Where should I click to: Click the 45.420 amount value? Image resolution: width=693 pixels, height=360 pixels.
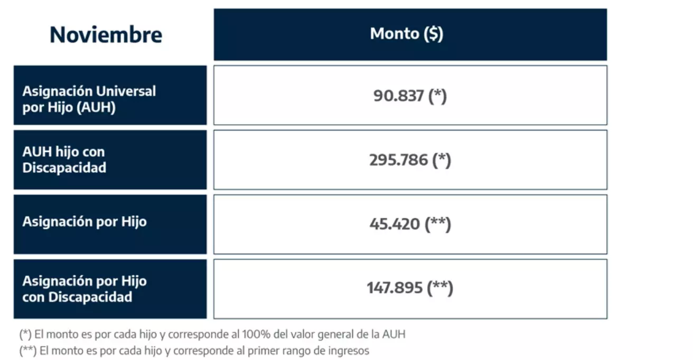(x=395, y=224)
